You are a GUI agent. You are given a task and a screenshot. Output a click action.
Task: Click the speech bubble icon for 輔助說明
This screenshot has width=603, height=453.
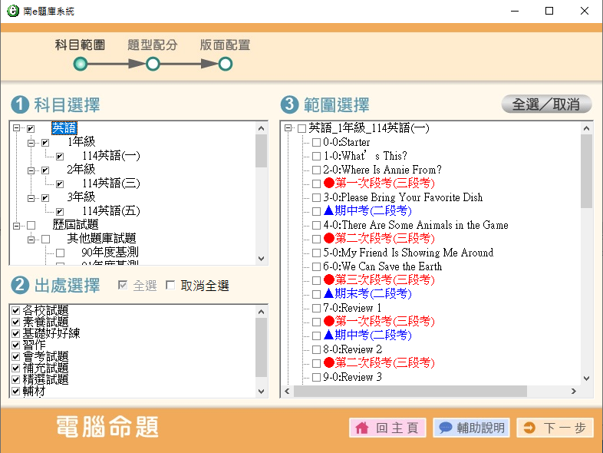point(445,428)
